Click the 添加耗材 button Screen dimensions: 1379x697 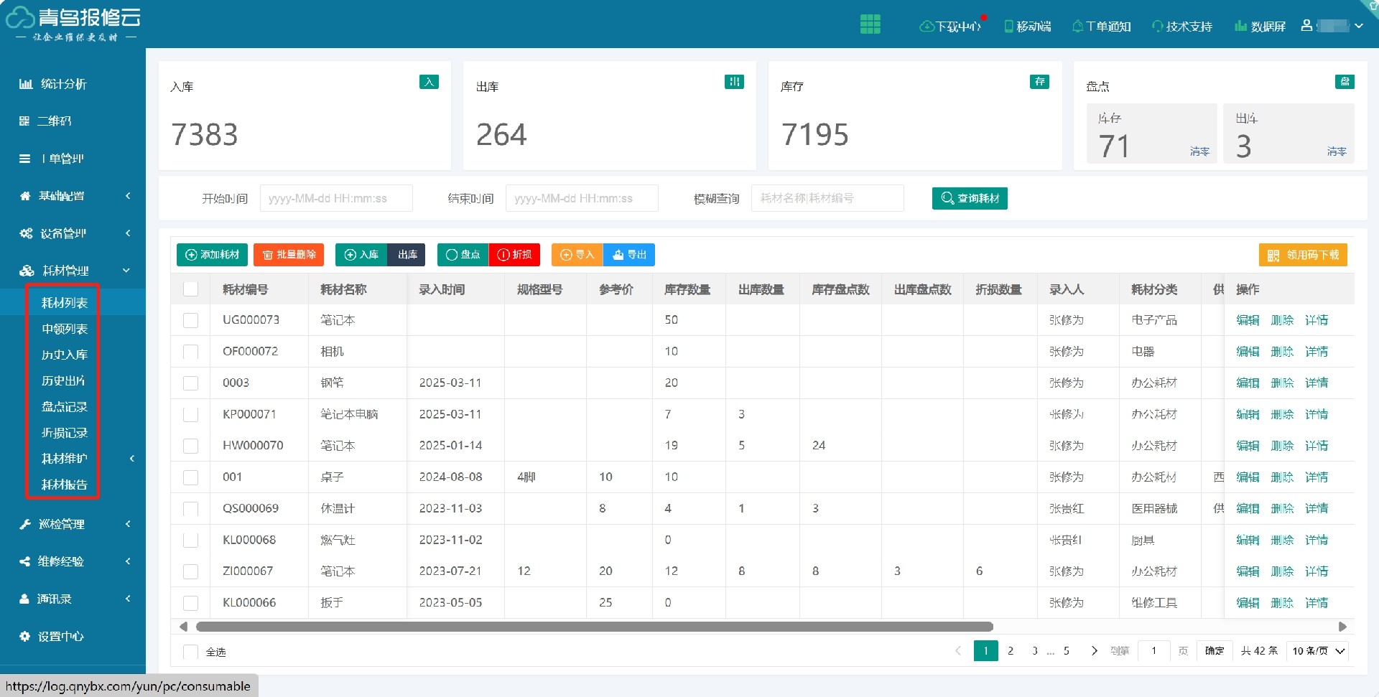(x=212, y=255)
